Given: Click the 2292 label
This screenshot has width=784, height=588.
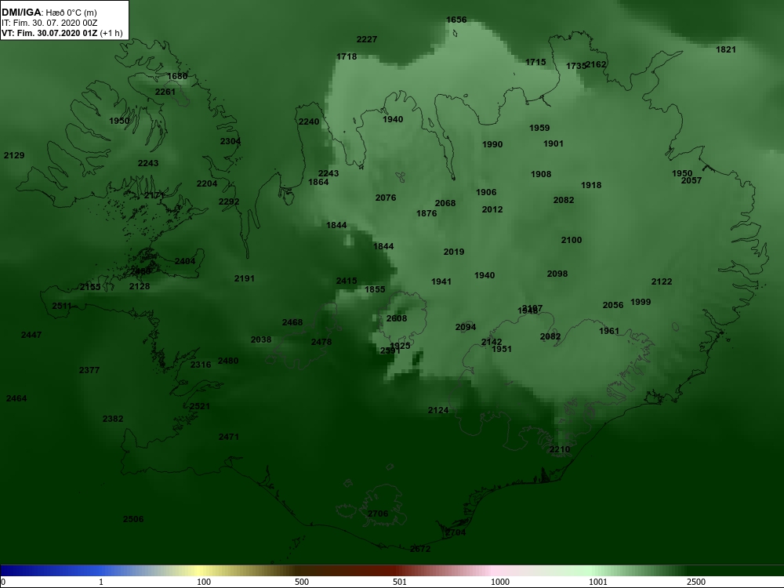Looking at the screenshot, I should pos(228,202).
